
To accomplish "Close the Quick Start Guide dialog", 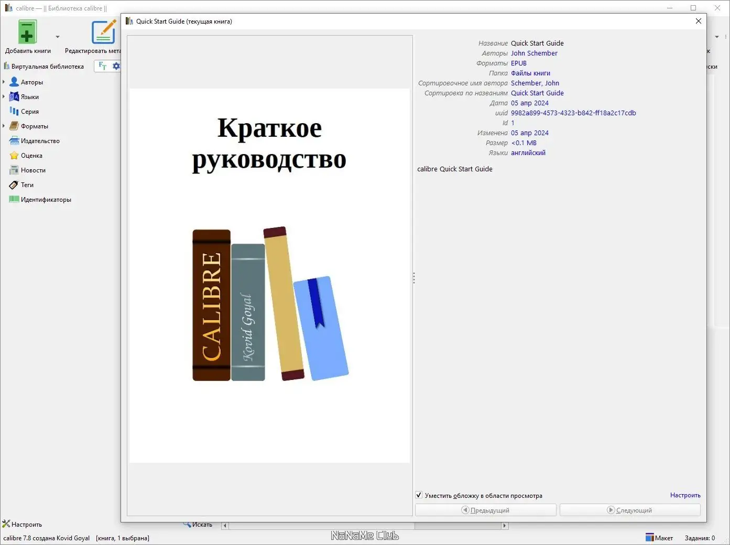I will (x=699, y=21).
